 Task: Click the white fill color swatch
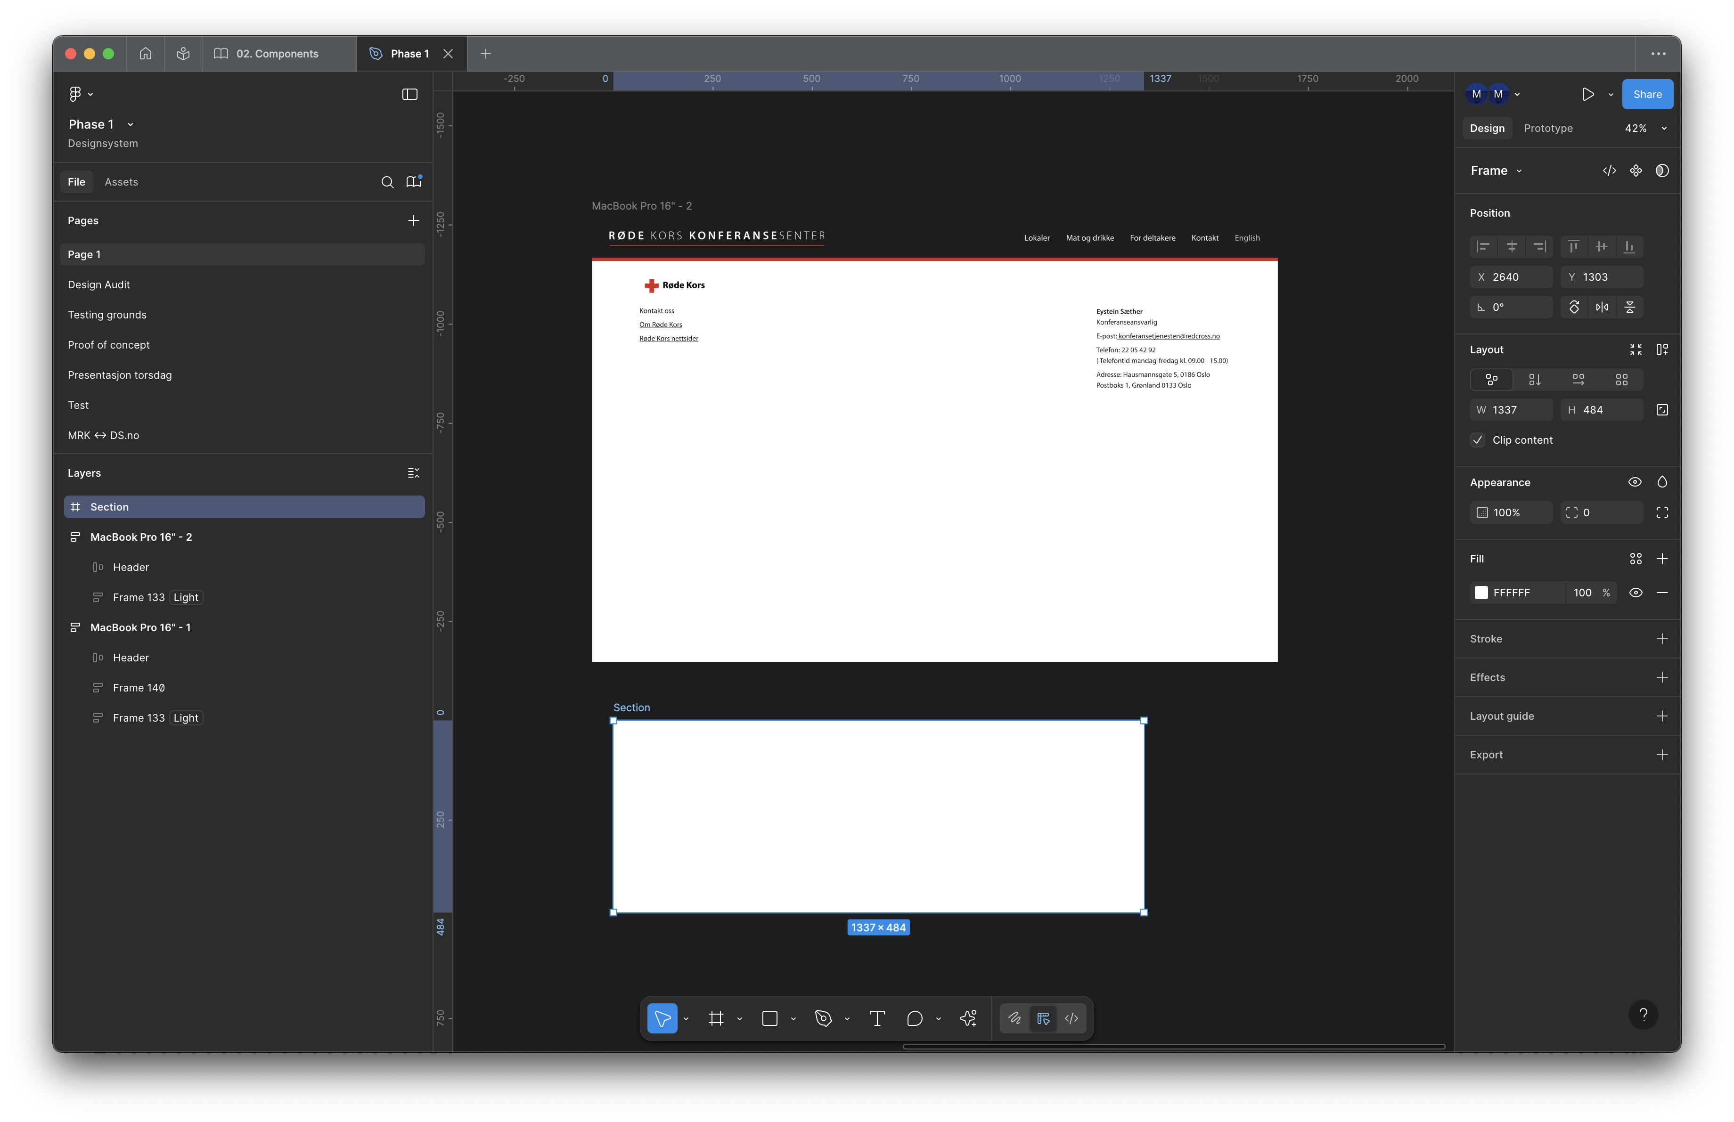click(x=1480, y=593)
